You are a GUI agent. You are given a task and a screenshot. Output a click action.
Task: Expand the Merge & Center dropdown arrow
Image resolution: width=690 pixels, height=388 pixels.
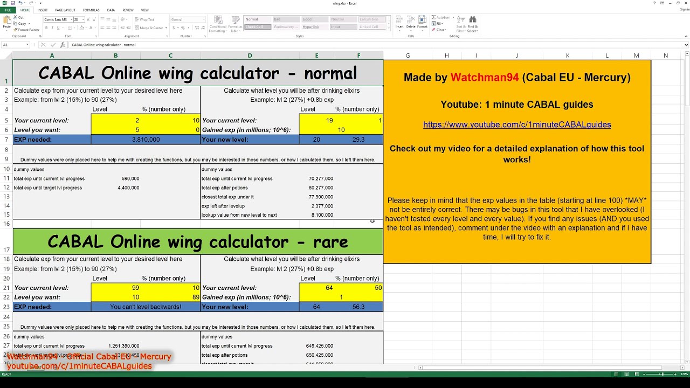tap(166, 28)
